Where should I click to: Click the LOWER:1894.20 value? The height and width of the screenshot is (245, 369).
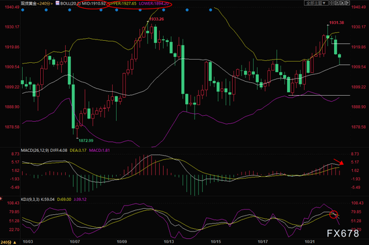[154, 3]
